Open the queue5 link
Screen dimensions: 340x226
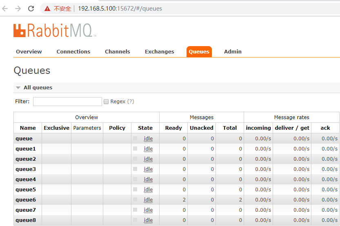[26, 190]
